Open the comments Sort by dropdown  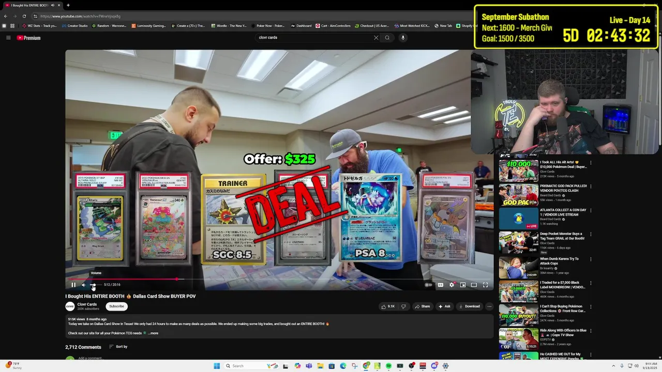pyautogui.click(x=118, y=347)
